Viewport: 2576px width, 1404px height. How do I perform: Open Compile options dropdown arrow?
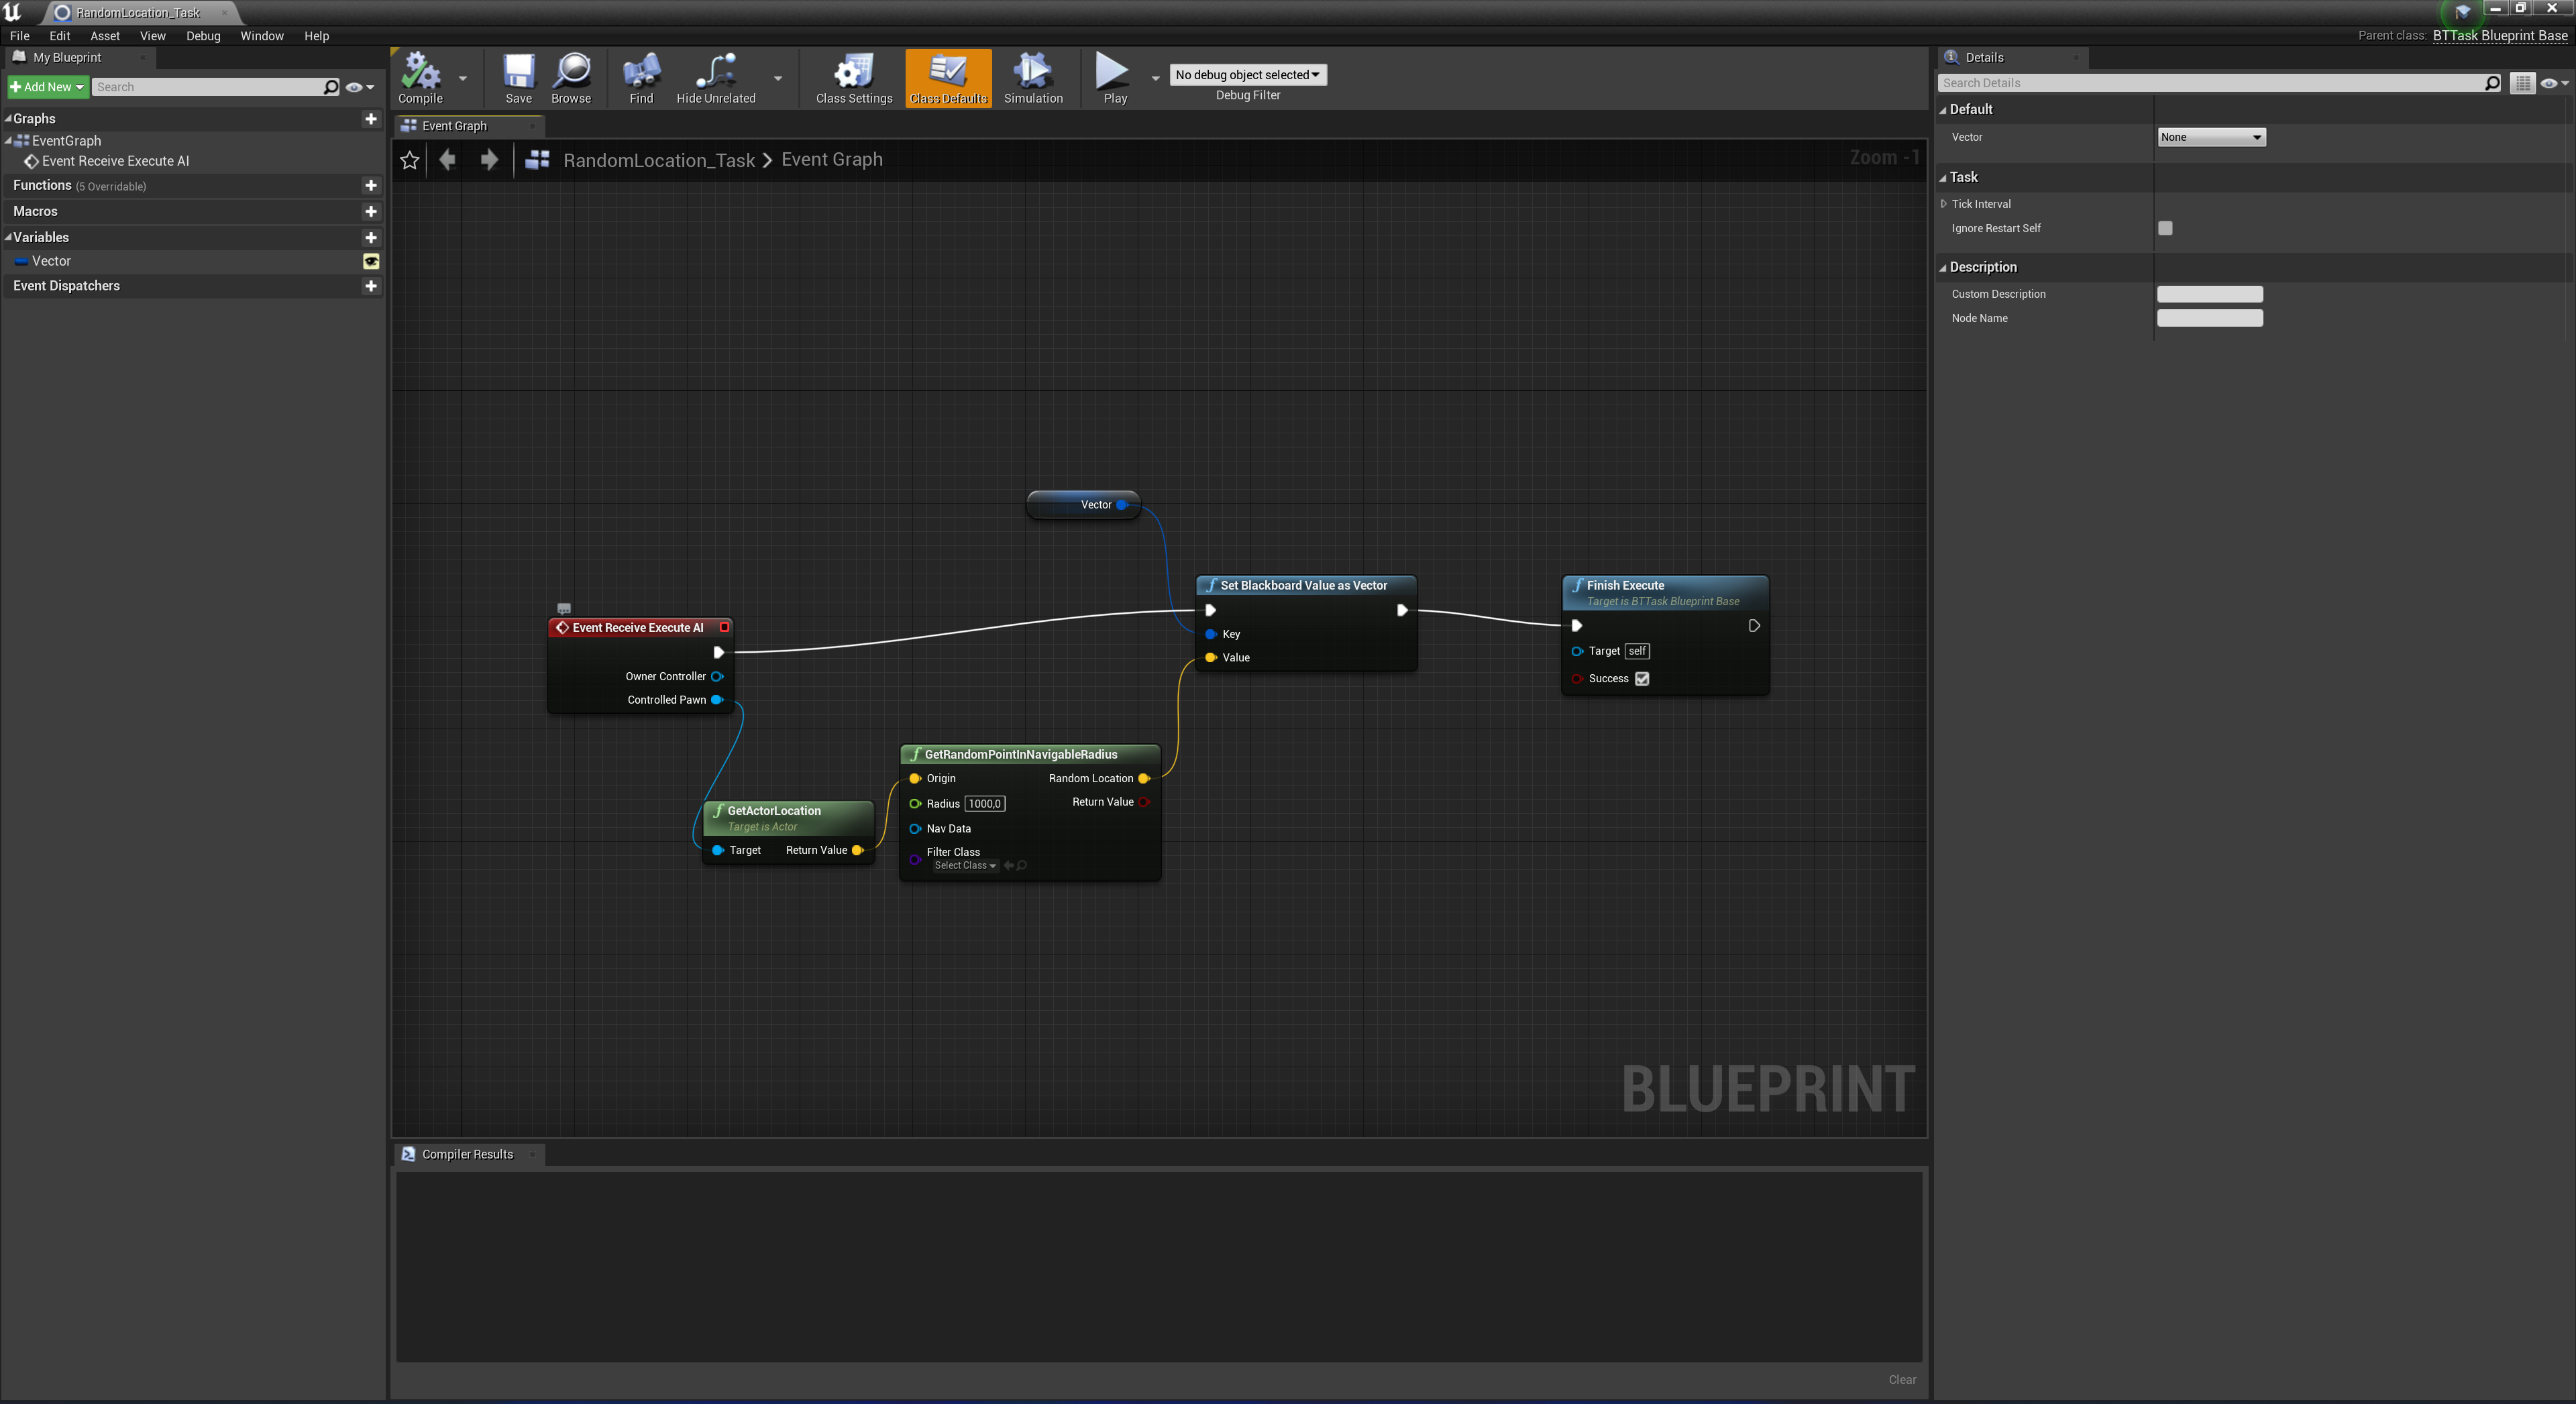coord(462,78)
